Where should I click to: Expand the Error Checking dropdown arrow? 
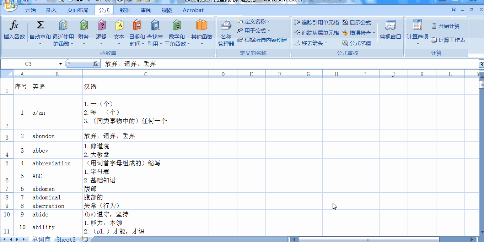[374, 33]
